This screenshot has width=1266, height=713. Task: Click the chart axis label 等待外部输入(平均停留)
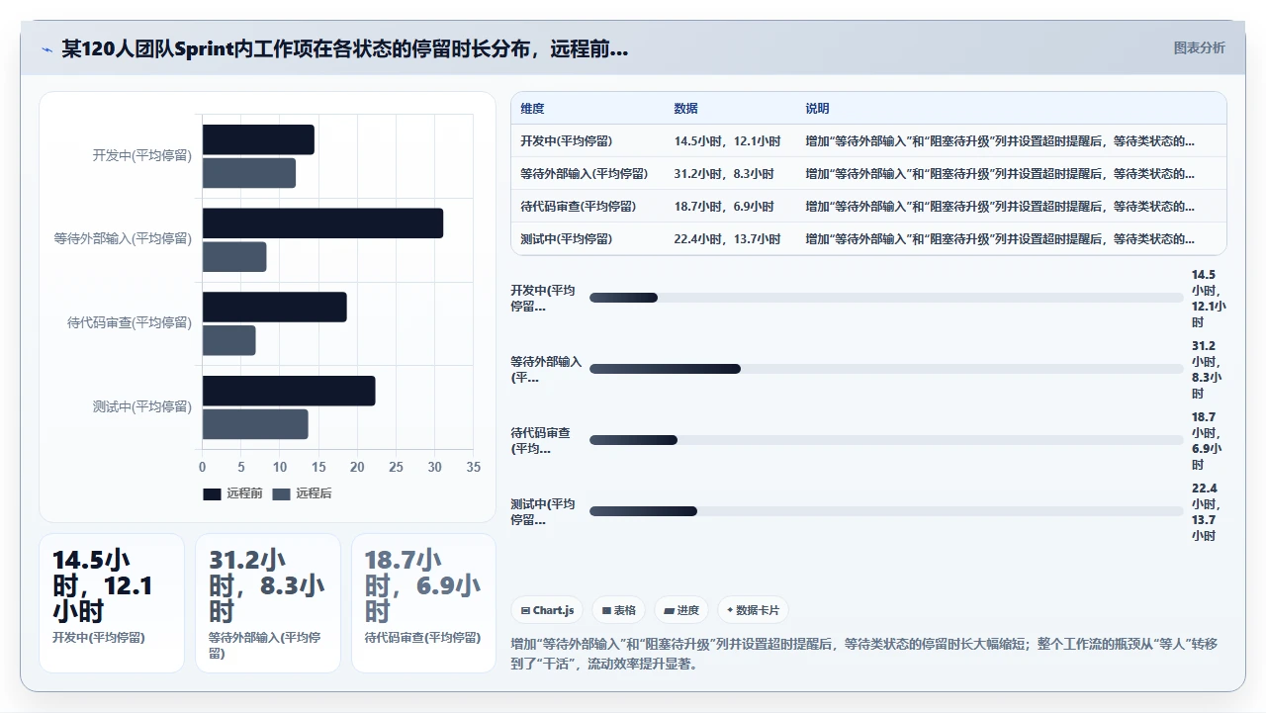(x=123, y=239)
